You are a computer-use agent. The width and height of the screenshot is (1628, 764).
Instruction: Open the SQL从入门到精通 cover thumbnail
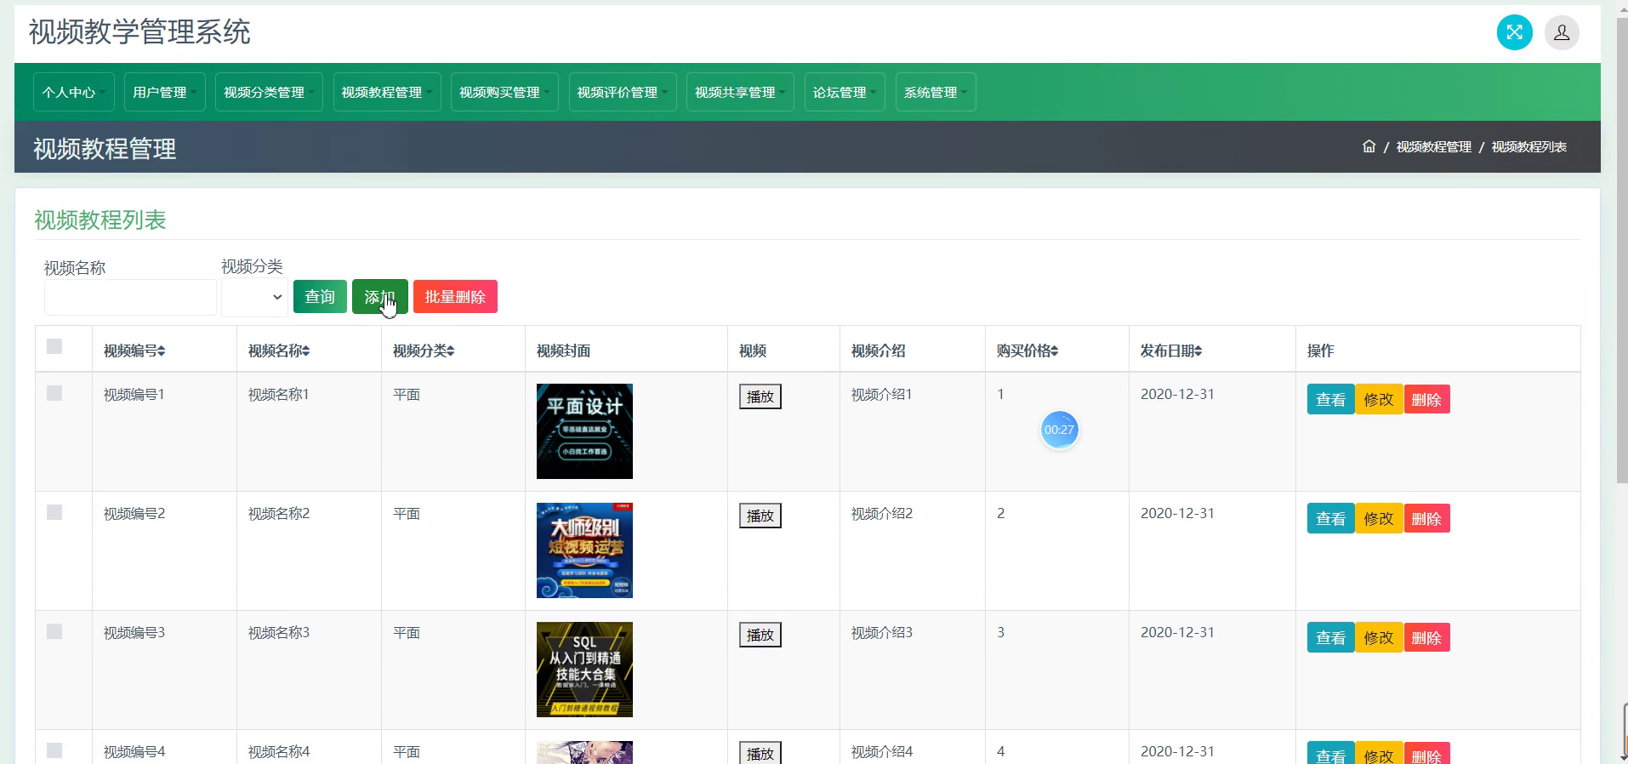(x=584, y=670)
